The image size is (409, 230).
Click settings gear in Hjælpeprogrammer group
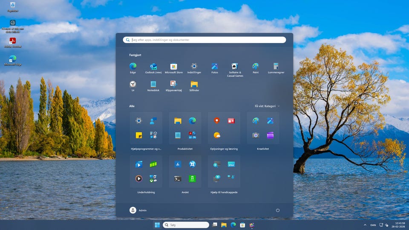139,121
